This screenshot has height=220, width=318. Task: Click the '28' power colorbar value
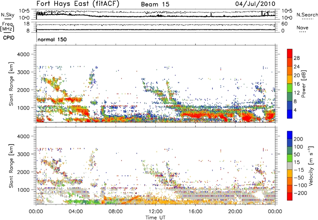(297, 58)
